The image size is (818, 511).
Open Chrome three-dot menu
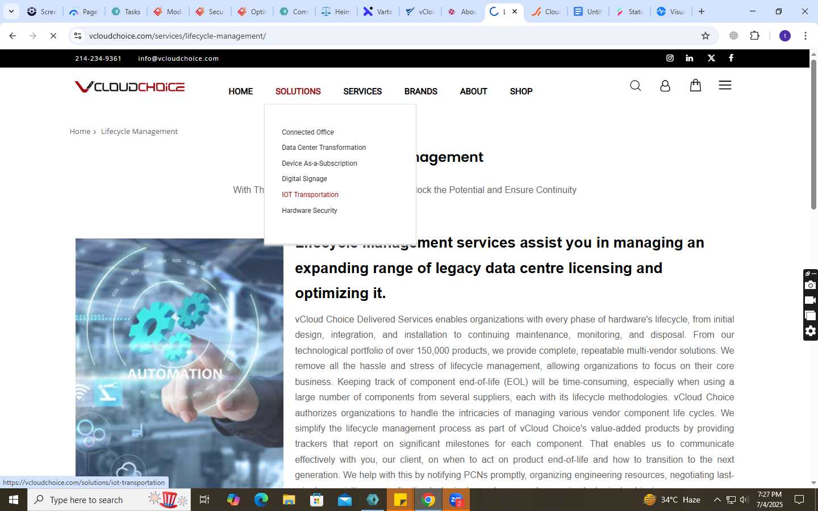click(x=806, y=36)
